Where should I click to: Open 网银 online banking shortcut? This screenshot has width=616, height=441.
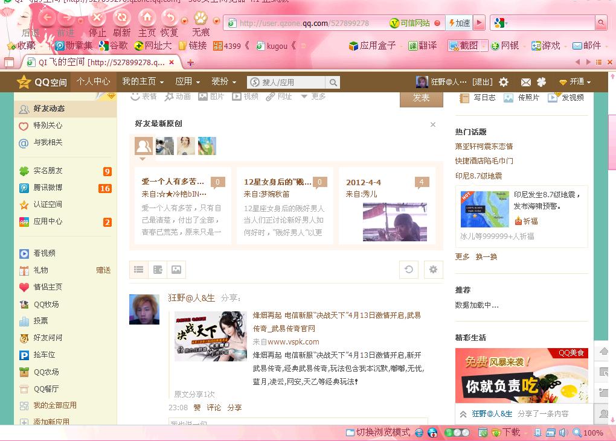click(505, 45)
